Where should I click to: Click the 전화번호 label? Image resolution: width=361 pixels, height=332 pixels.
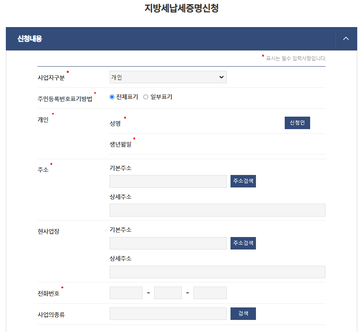(x=48, y=293)
